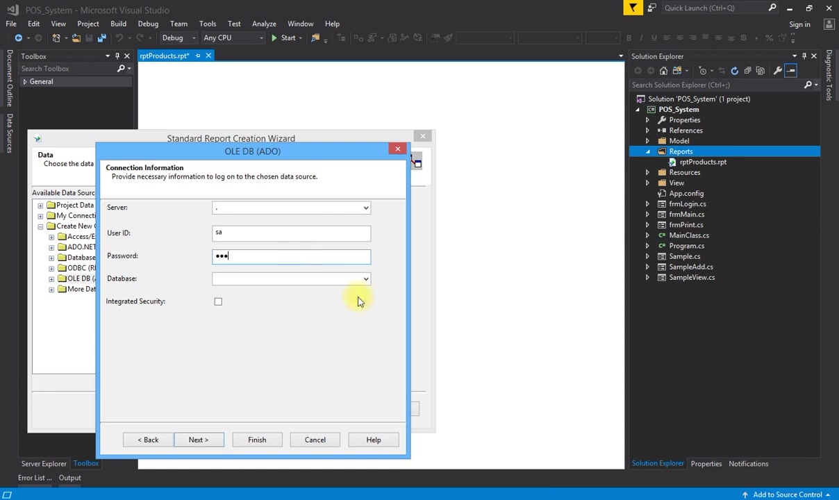Click into the User ID field

point(291,233)
